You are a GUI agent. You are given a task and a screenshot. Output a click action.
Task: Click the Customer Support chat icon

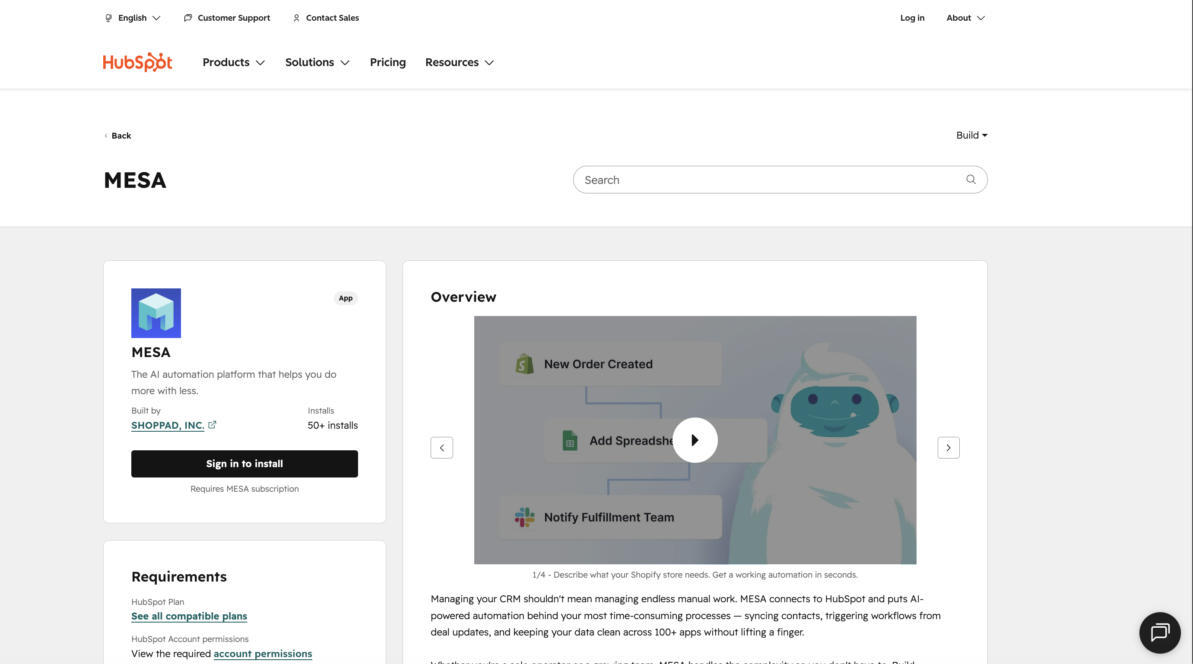(187, 18)
